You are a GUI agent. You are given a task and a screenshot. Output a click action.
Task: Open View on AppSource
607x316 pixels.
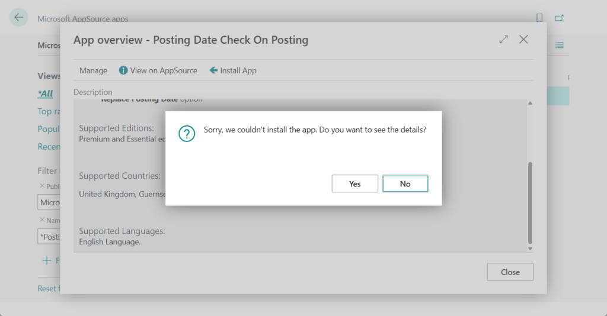(158, 70)
